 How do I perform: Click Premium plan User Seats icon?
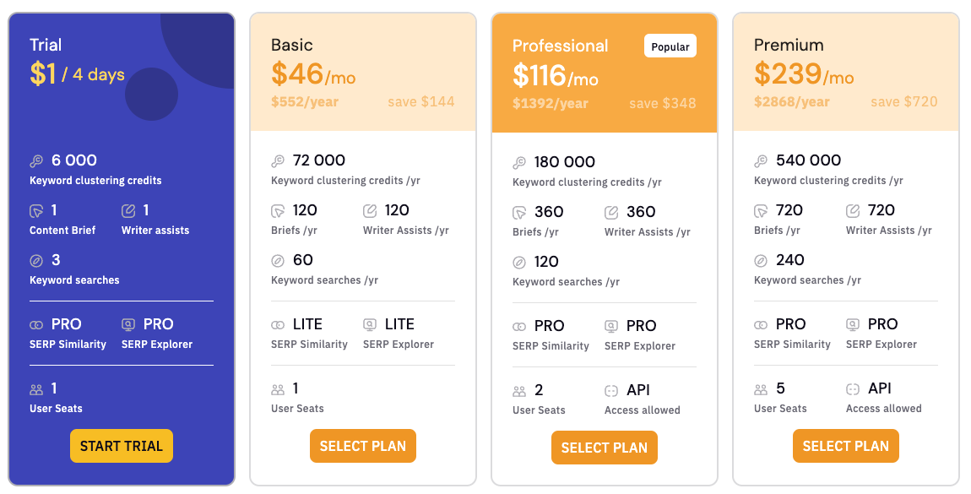pos(761,389)
